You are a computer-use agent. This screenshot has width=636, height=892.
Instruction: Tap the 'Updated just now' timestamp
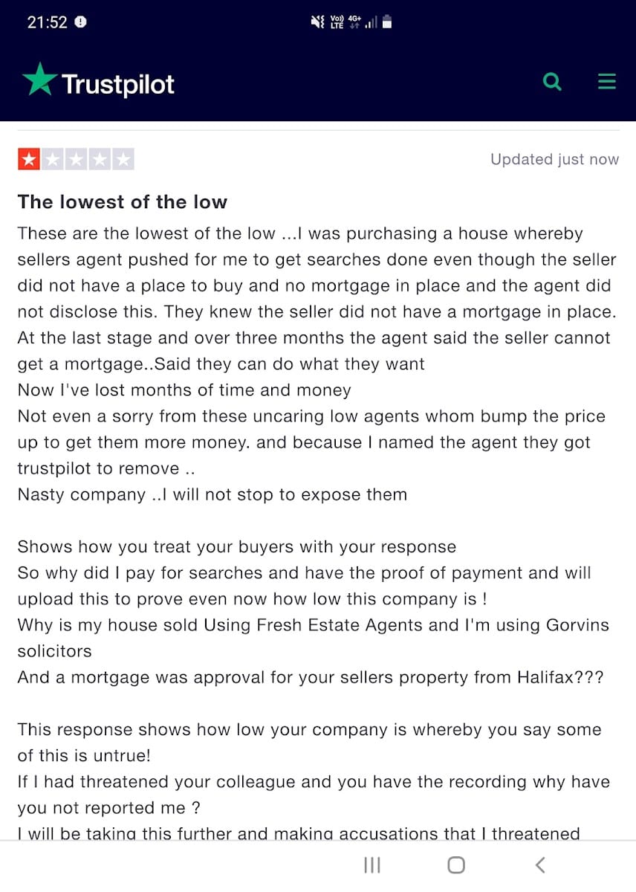(554, 159)
